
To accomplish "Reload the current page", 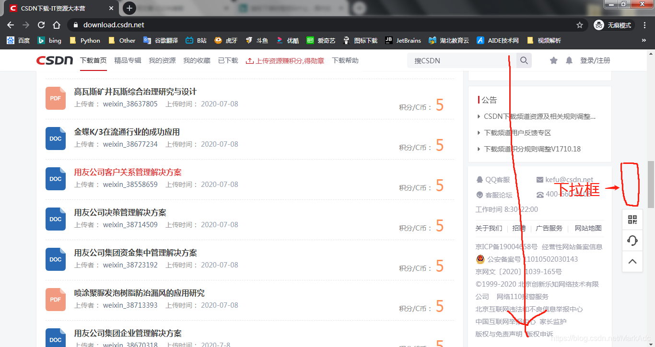I will pyautogui.click(x=41, y=25).
